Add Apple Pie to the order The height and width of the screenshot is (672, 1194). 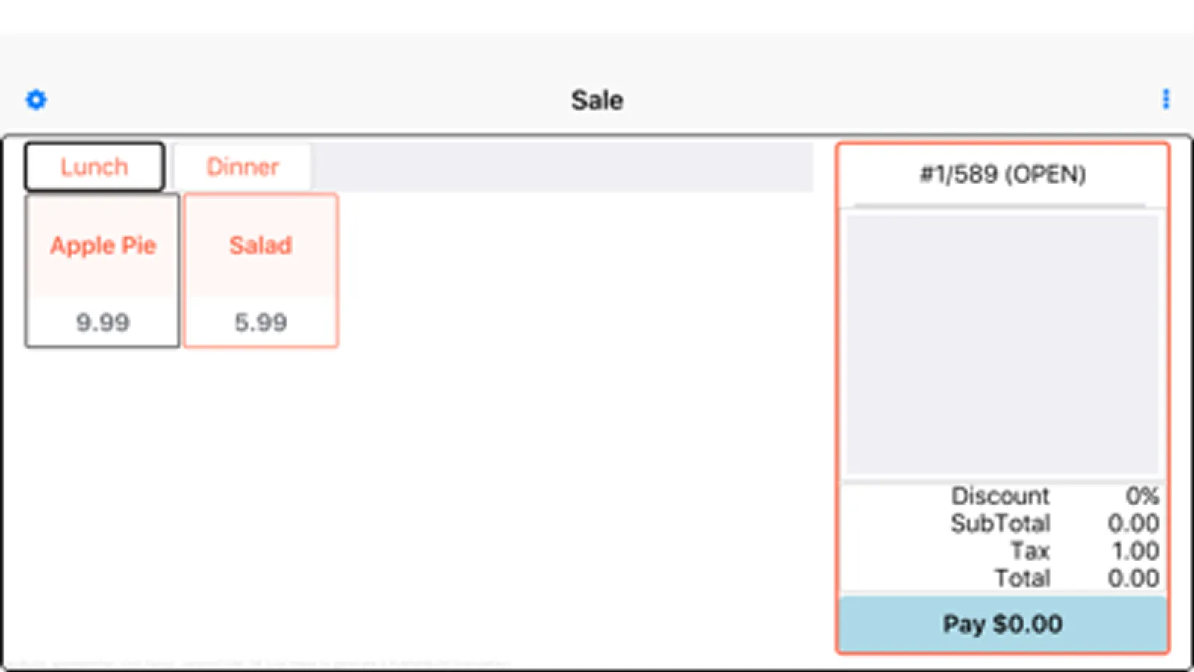[x=102, y=246]
